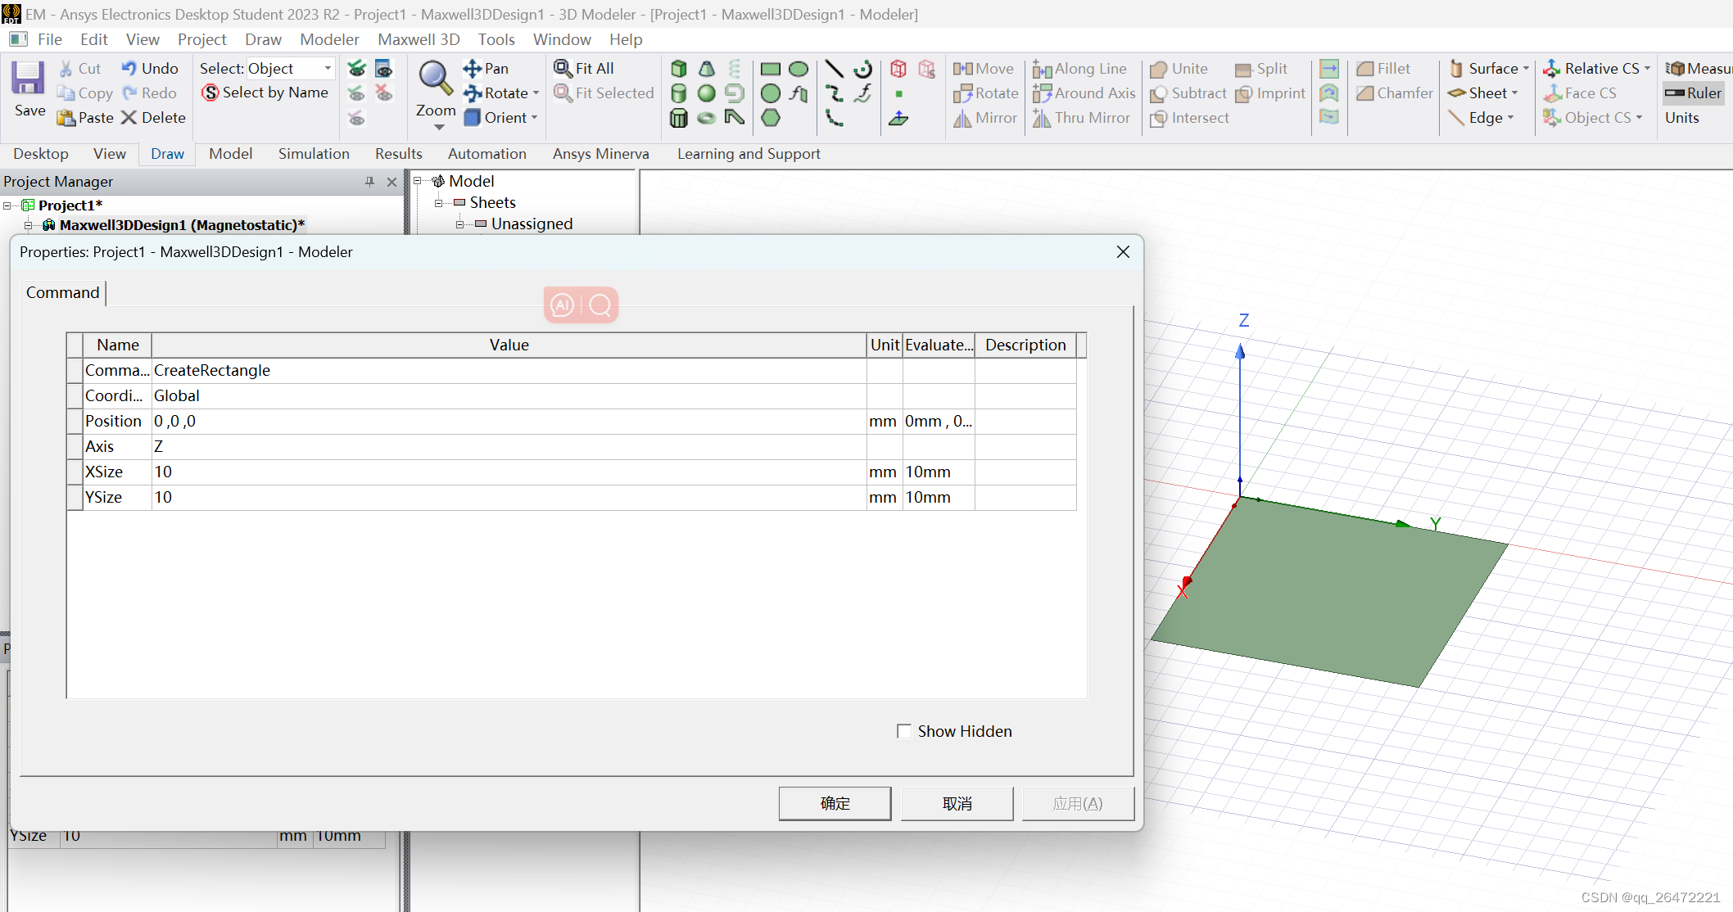Open the Select Object mode dropdown
Image resolution: width=1733 pixels, height=912 pixels.
point(328,69)
